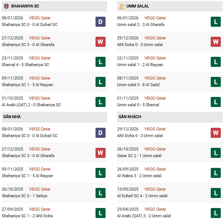Viewport: 223px width, 221px height.
Task: Select the Shahaniya SC header title
Action: click(x=25, y=6)
